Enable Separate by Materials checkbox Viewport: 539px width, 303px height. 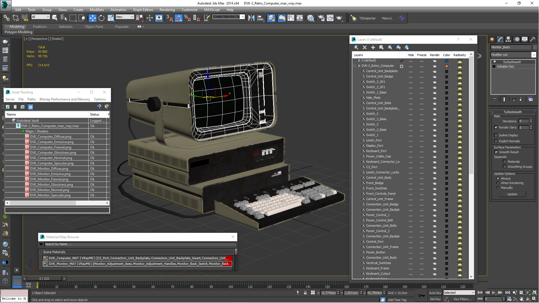[x=504, y=161]
